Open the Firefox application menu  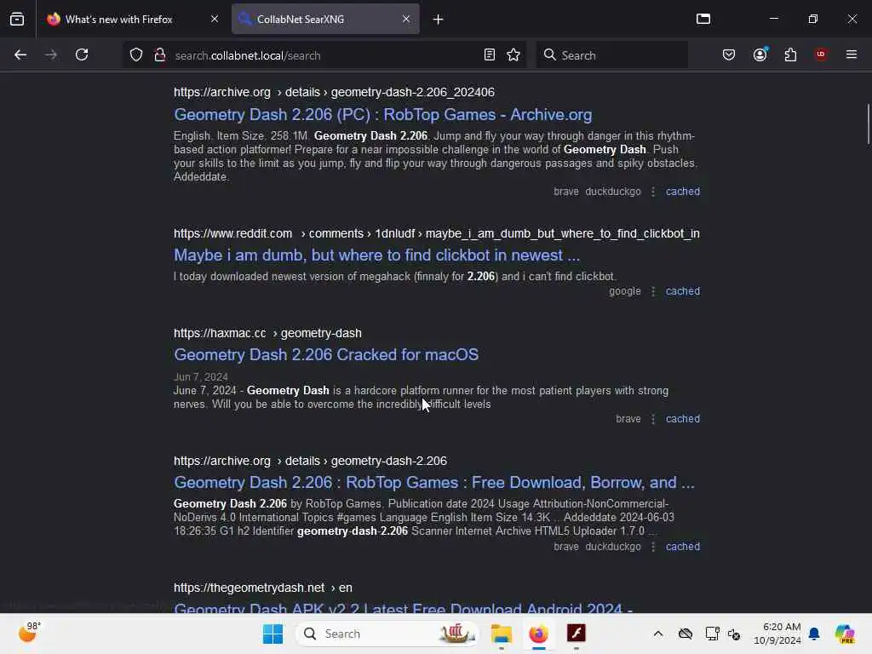pos(852,54)
